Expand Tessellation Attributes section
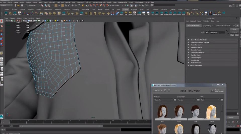Screen dimensions: 241x134 click(x=199, y=40)
